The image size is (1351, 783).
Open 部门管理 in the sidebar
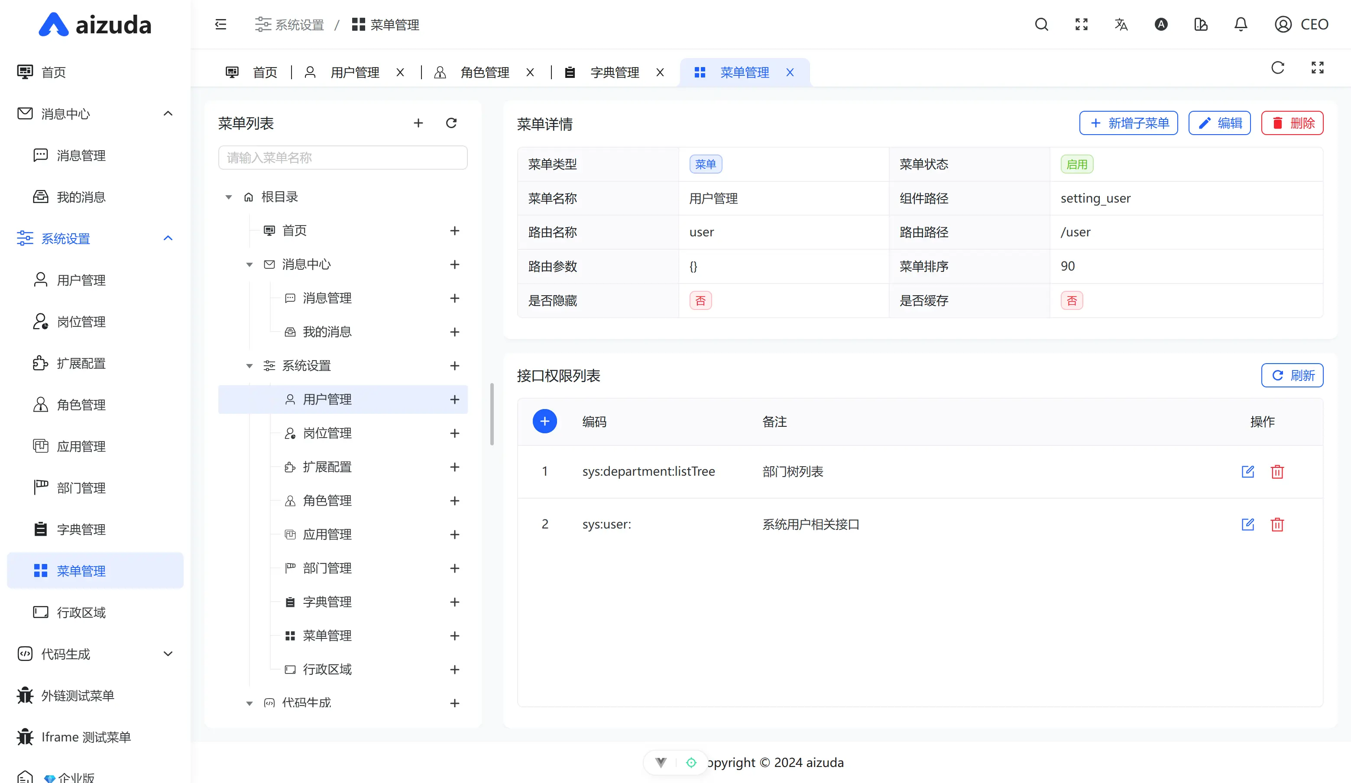pos(95,488)
